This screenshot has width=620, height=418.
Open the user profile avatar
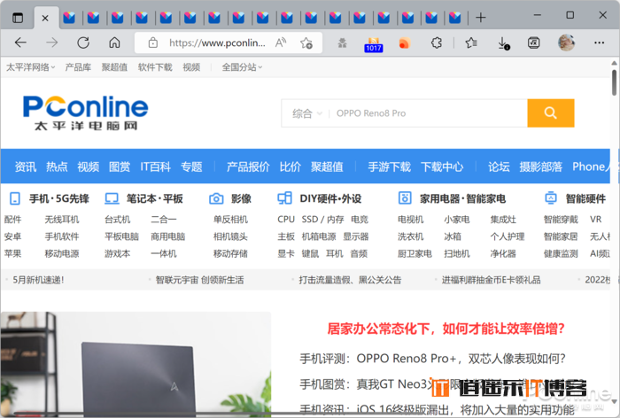[566, 43]
